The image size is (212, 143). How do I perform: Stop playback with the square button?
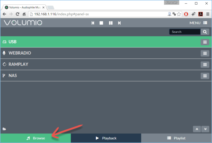click(101, 23)
